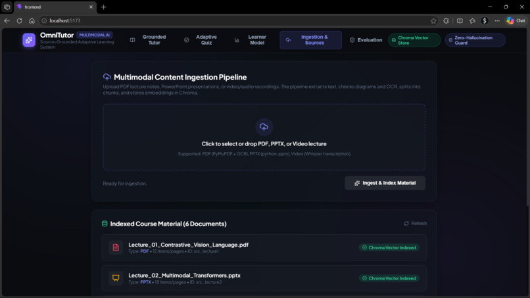Viewport: 530px width, 298px height.
Task: Click the check-circle icon of Adaptive Quiz
Action: point(187,40)
